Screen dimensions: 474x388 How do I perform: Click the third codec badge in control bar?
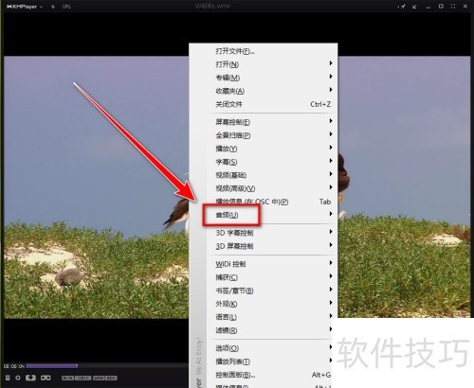coord(99,378)
